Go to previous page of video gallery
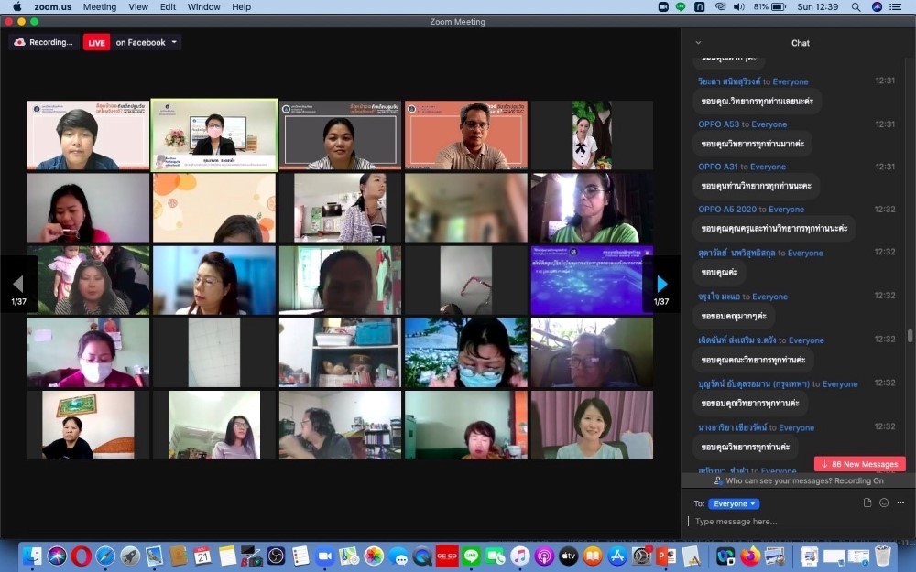 [x=18, y=284]
